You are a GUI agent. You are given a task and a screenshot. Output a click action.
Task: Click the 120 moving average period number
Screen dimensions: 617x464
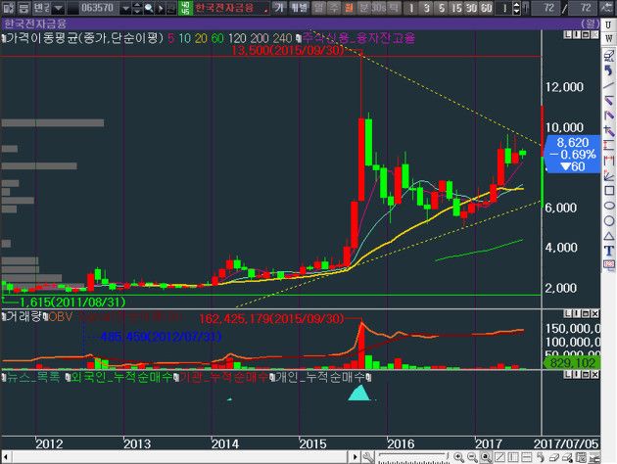pos(237,38)
